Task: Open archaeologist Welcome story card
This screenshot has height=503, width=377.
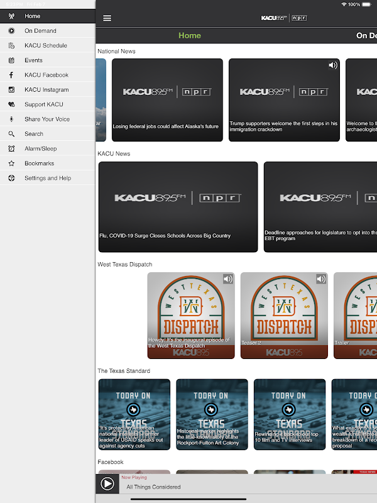Action: point(361,100)
